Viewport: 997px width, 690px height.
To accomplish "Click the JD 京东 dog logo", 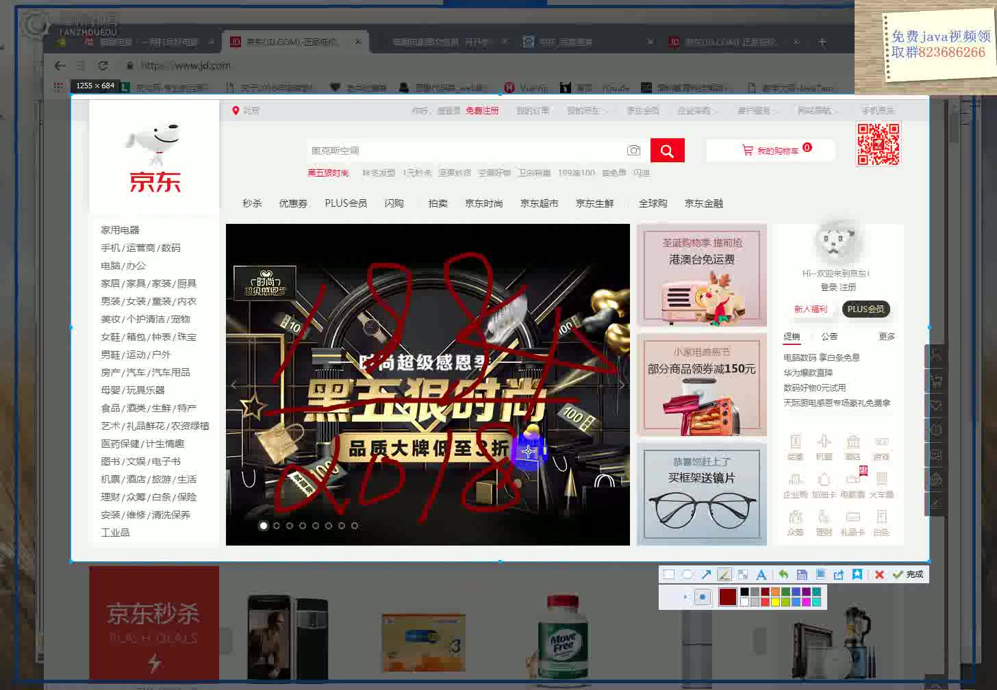I will click(x=154, y=157).
